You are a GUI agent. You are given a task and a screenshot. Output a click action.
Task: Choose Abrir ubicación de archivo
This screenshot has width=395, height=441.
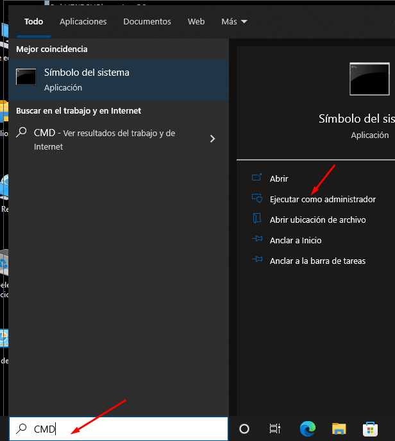(x=318, y=220)
